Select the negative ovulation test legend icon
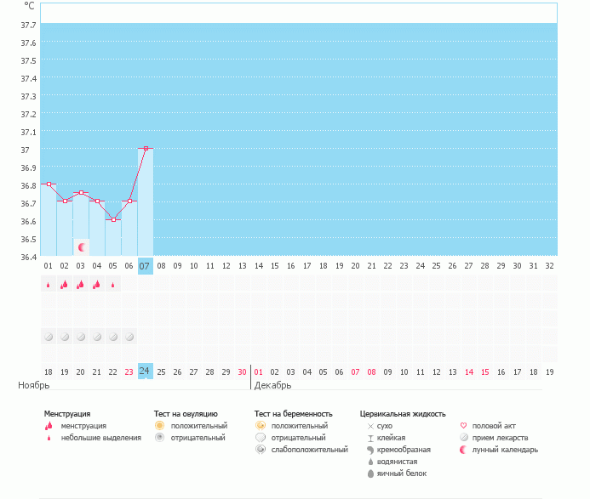Screen dimensions: 590x499 pyautogui.click(x=159, y=437)
